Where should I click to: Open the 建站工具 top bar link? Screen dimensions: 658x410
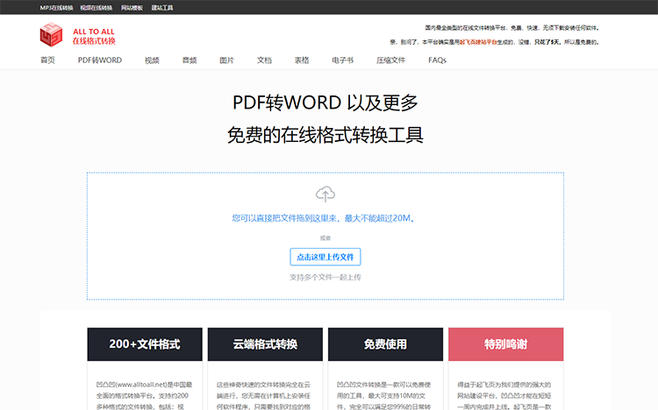click(162, 7)
